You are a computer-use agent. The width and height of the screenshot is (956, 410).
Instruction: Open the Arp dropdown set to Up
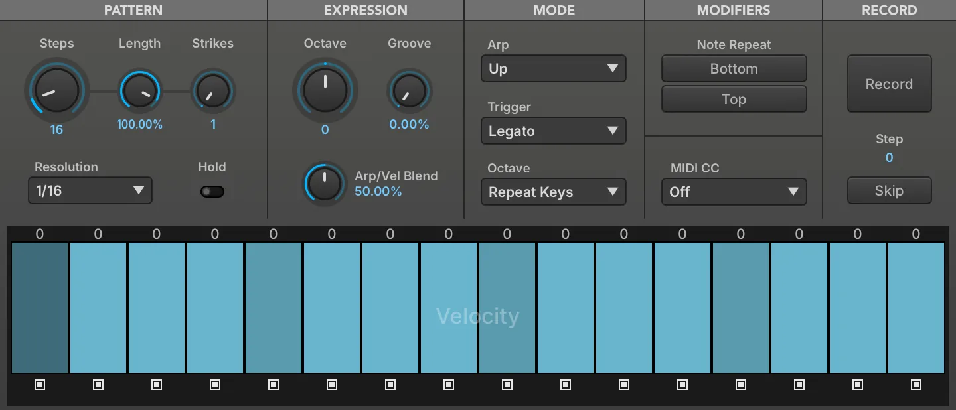pos(554,68)
